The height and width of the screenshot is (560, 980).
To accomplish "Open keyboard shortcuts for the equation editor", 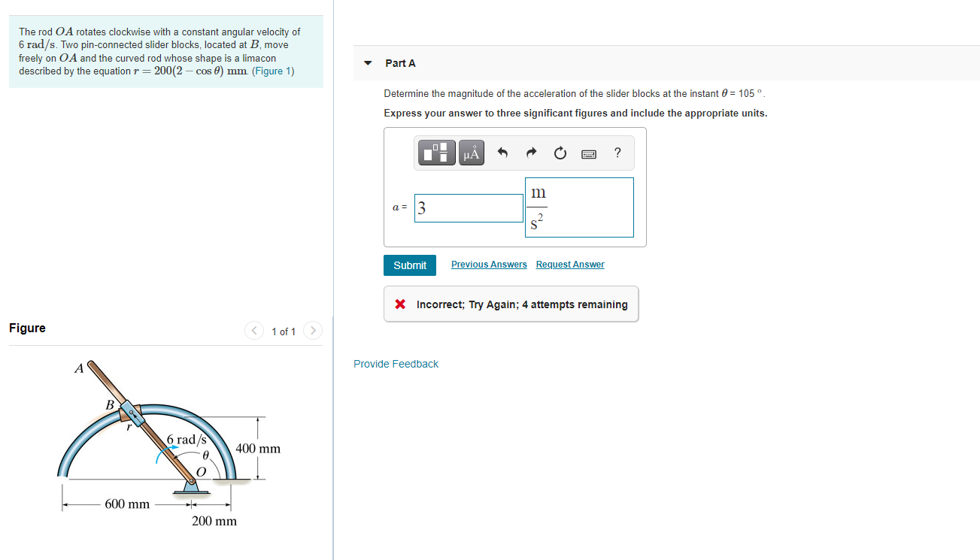I will pyautogui.click(x=588, y=153).
